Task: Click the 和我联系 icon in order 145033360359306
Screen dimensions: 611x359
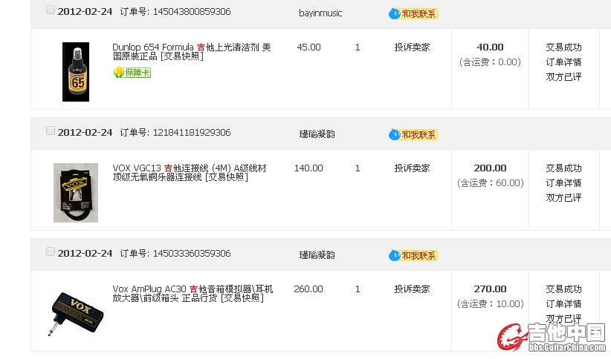Action: pos(413,255)
